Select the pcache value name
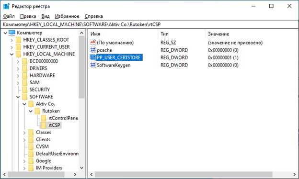This screenshot has height=179, width=299. [104, 50]
